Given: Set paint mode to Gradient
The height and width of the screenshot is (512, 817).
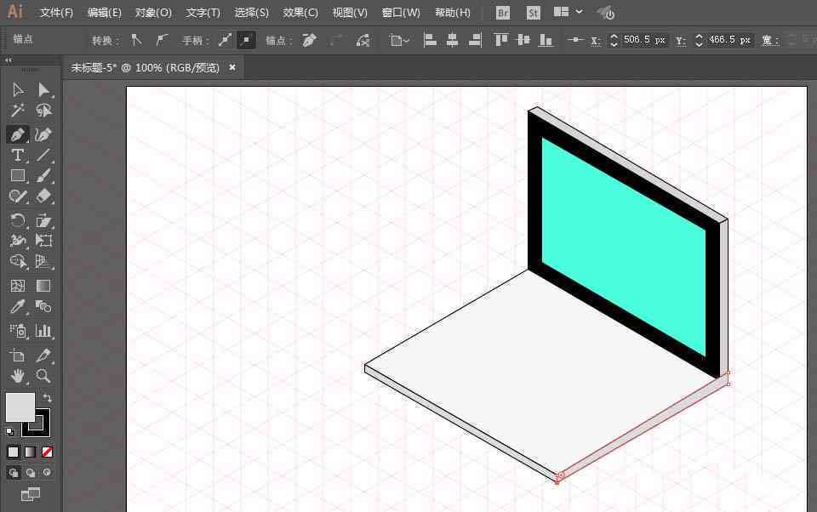Looking at the screenshot, I should click(x=31, y=452).
